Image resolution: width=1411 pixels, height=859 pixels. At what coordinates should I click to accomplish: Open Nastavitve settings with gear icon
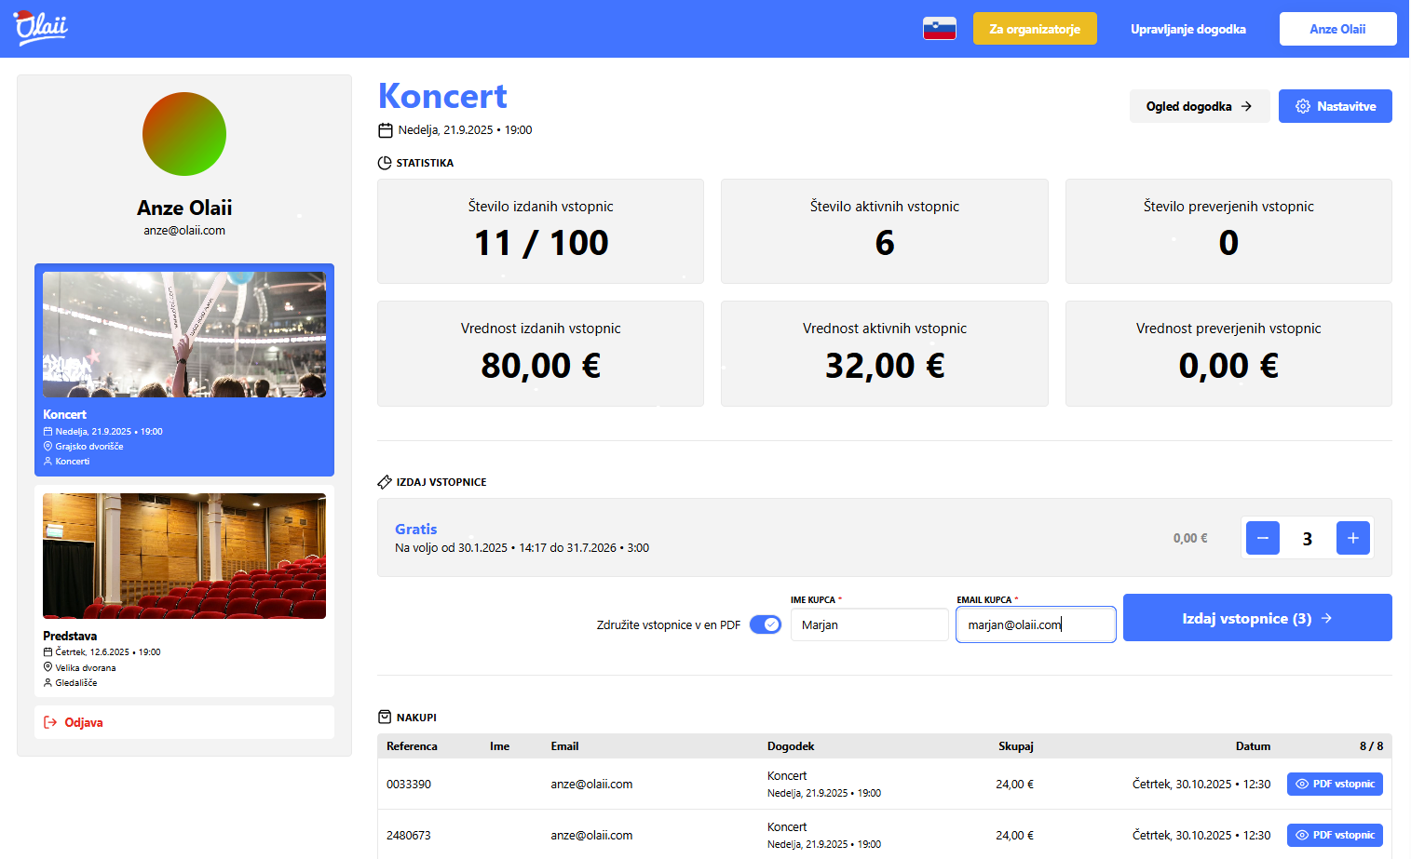(x=1335, y=106)
